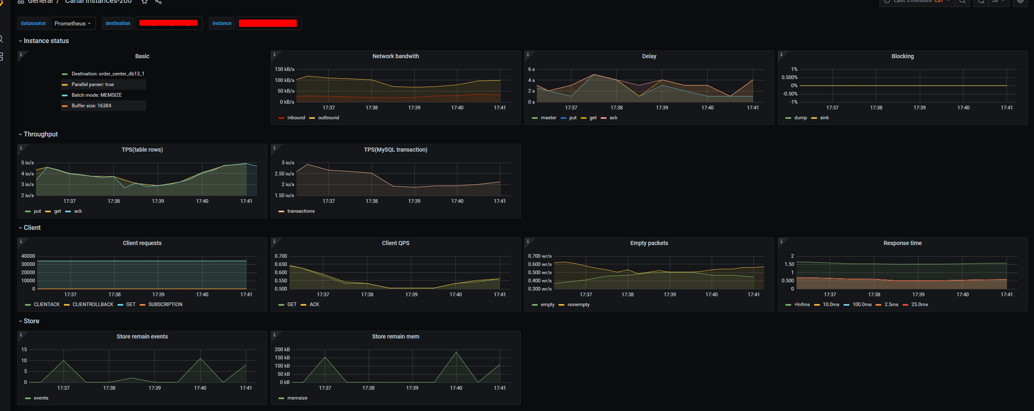
Task: Mark dashboard as favorite with star icon
Action: 145,2
